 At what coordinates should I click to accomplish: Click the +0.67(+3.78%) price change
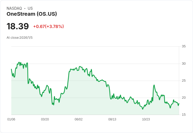(49, 26)
